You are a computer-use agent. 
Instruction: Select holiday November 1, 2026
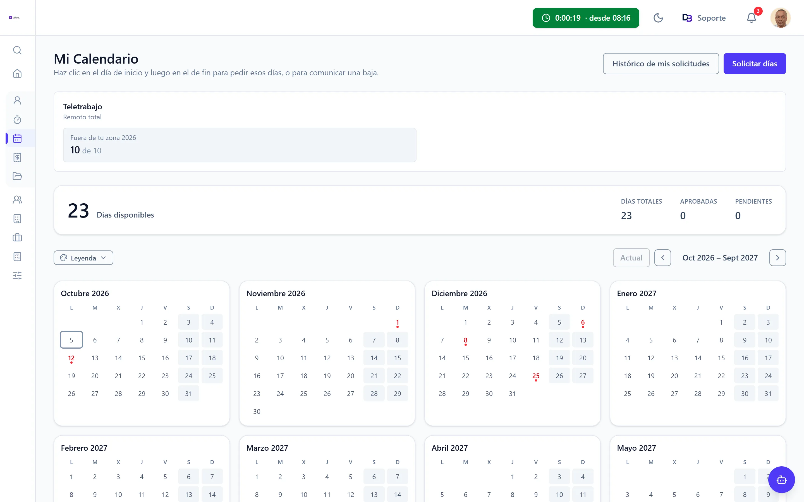click(397, 322)
